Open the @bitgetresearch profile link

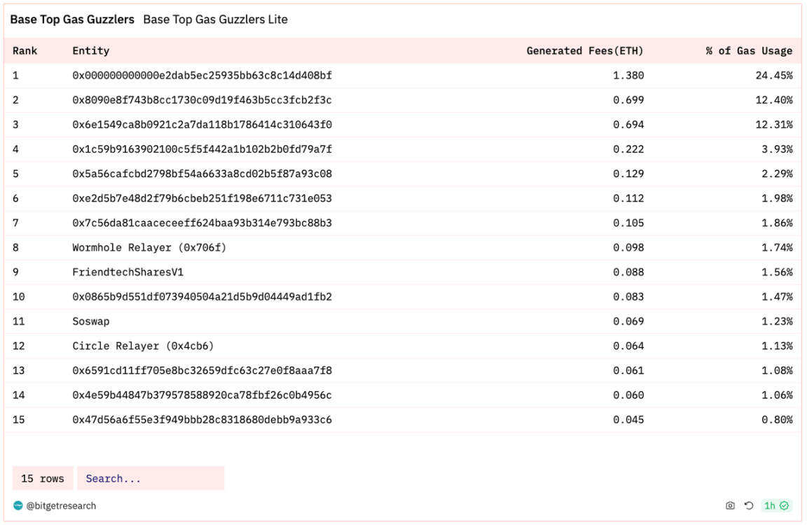[61, 506]
